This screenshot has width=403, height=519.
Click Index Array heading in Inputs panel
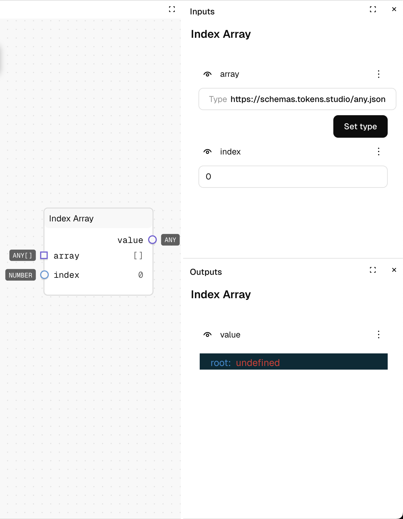(x=221, y=34)
